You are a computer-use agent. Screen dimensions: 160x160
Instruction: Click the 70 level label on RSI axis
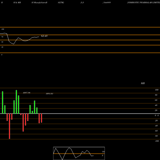tap(2, 37)
